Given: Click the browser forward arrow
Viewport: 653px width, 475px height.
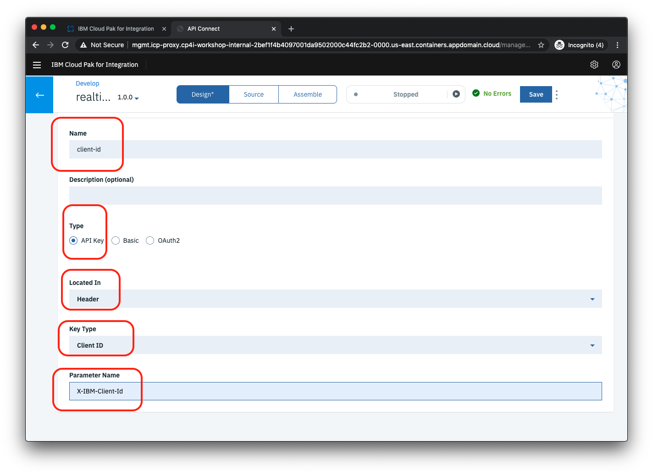Looking at the screenshot, I should click(50, 45).
